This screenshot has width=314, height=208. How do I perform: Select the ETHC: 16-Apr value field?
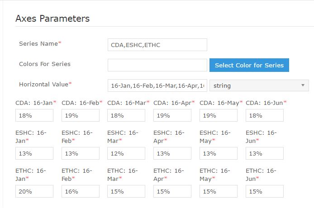172,191
